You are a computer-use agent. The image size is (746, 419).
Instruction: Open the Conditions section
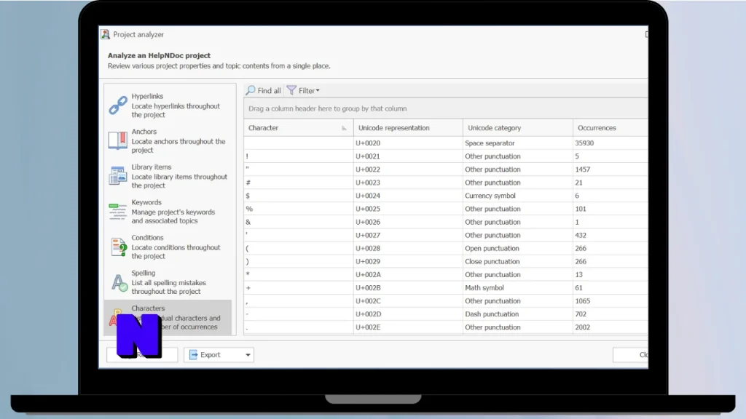(x=168, y=247)
